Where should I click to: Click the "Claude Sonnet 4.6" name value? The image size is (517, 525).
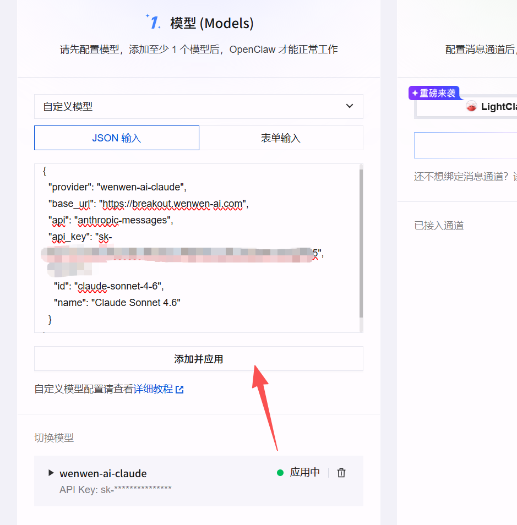click(x=136, y=303)
